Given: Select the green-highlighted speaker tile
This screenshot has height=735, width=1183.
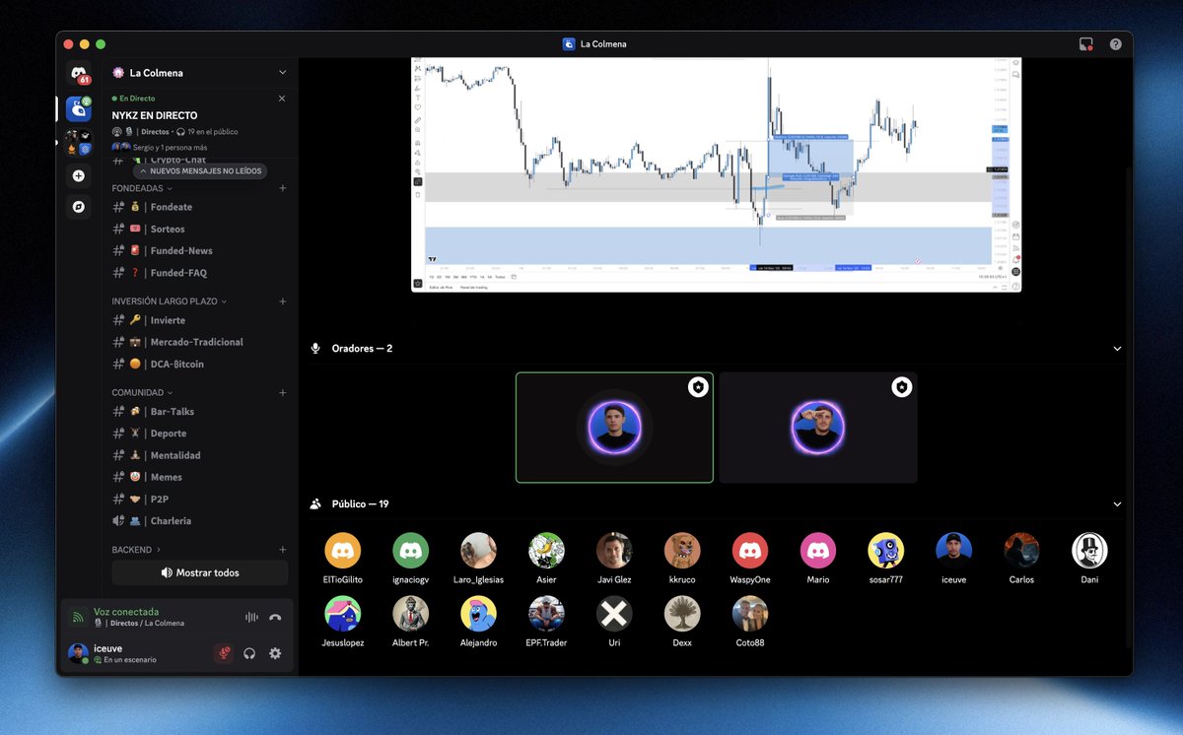Looking at the screenshot, I should [x=614, y=428].
